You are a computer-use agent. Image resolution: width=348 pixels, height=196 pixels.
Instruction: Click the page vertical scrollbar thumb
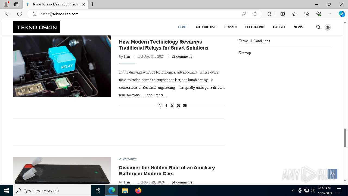click(x=345, y=138)
